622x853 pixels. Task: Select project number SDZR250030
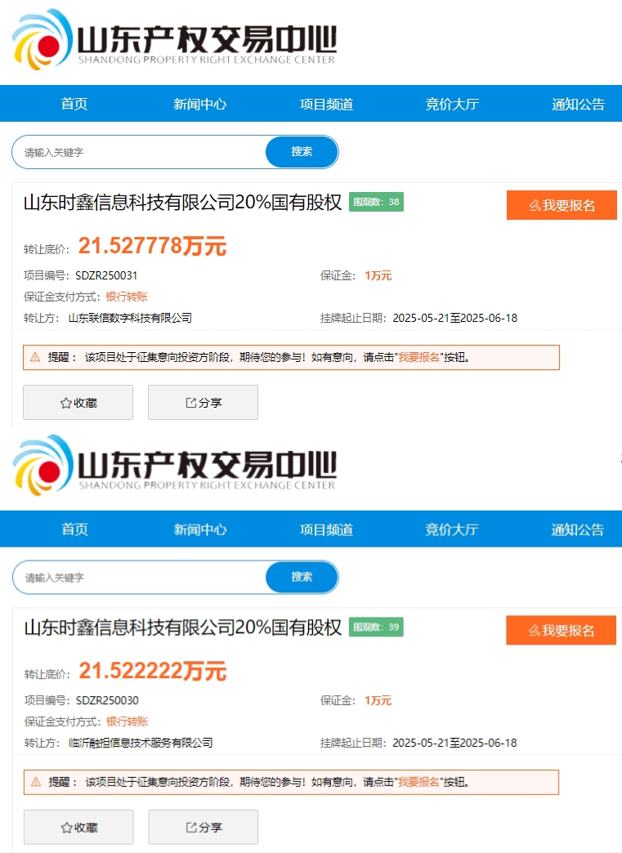coord(107,701)
